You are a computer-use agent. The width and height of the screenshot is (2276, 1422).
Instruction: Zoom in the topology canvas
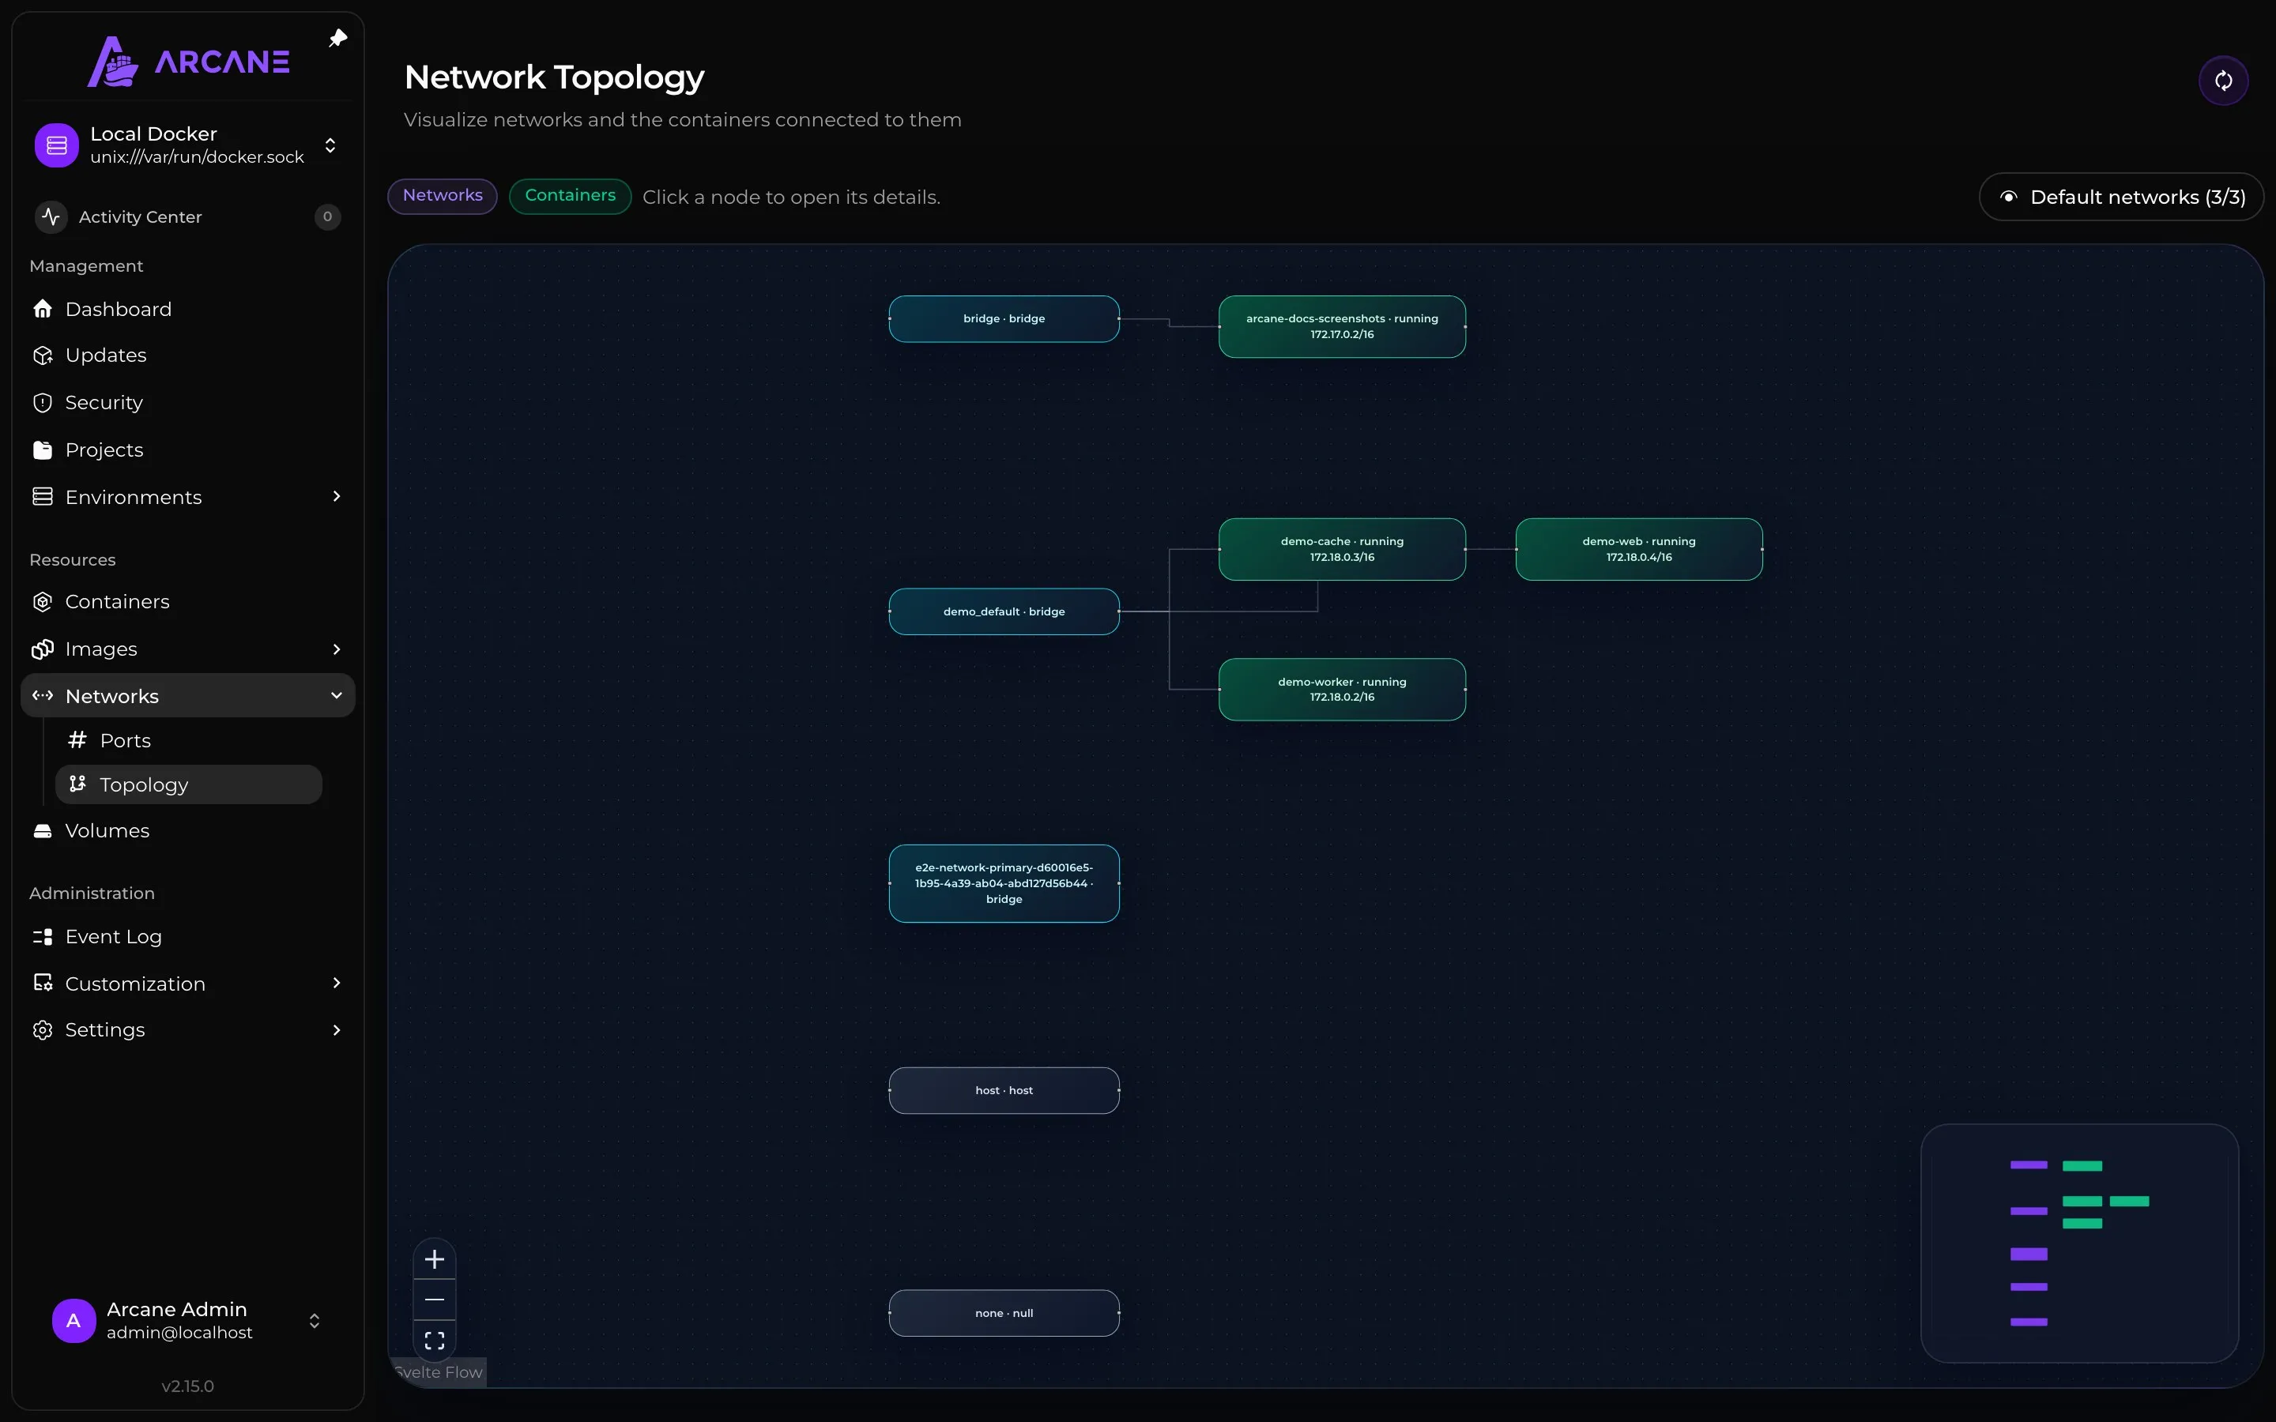(435, 1259)
